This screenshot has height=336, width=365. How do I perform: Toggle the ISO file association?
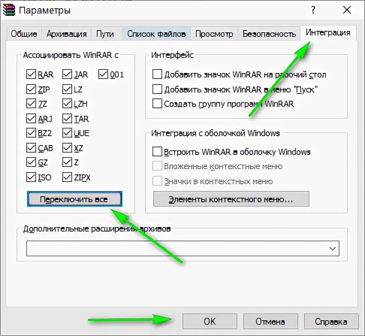31,177
